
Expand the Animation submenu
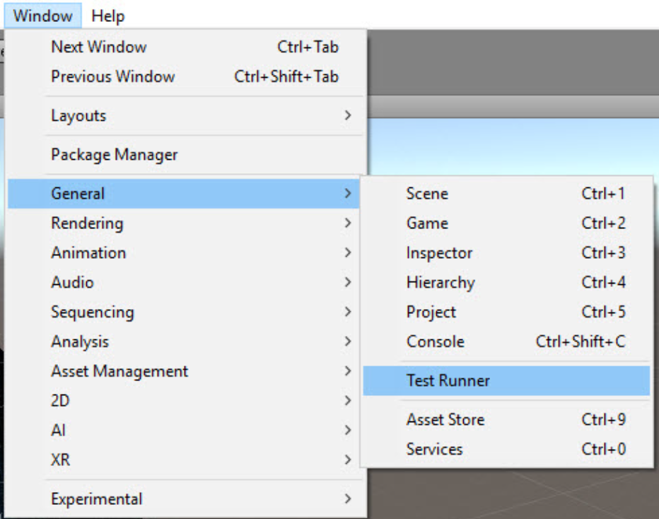88,253
